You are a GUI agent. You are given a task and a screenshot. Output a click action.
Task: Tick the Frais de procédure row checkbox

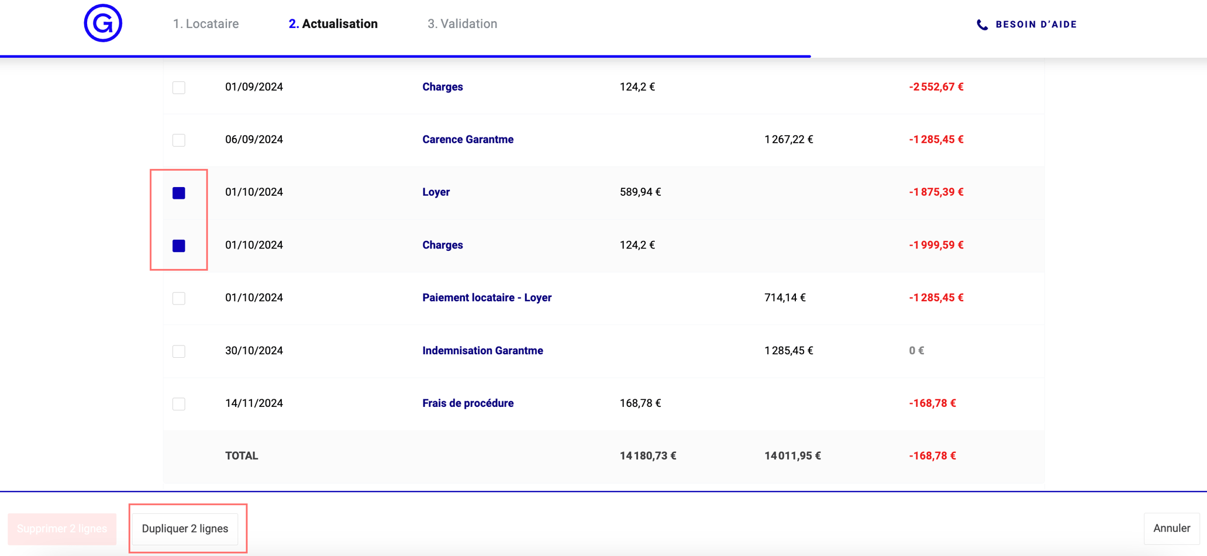pyautogui.click(x=179, y=404)
